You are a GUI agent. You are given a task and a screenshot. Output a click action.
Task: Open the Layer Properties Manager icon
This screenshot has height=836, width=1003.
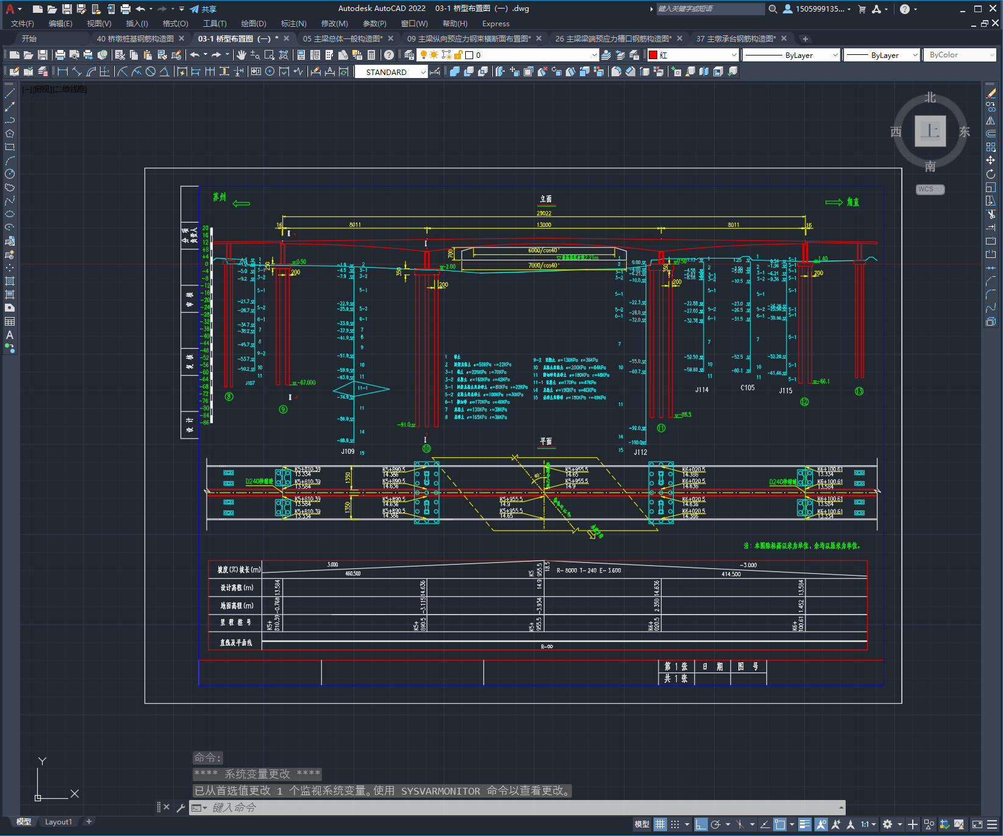point(409,55)
